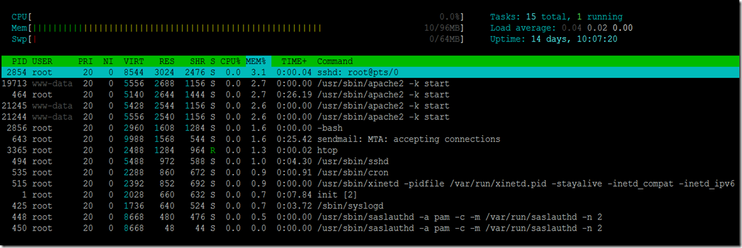This screenshot has width=742, height=248.
Task: Click the 9988 VIRT value for sendmail
Action: point(134,139)
